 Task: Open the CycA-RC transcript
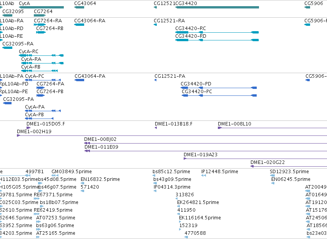[28, 52]
